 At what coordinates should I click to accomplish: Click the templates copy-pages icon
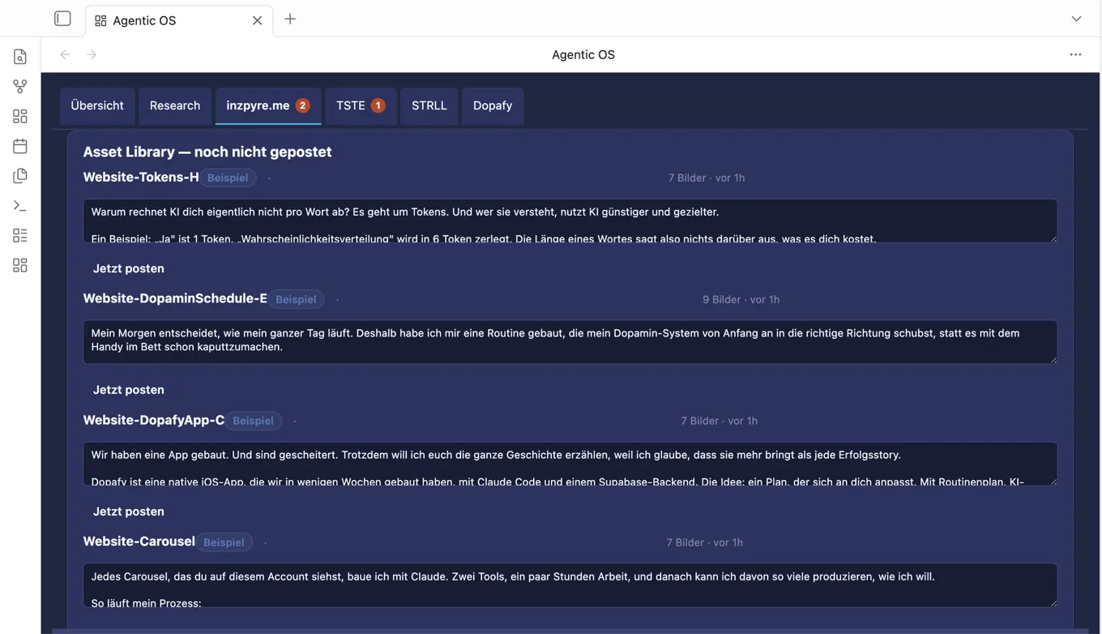point(20,176)
